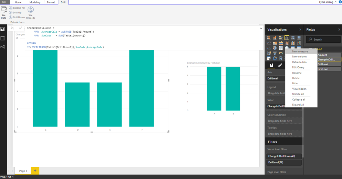The image size is (342, 179).
Task: Select the Amount field
Action: [329, 55]
